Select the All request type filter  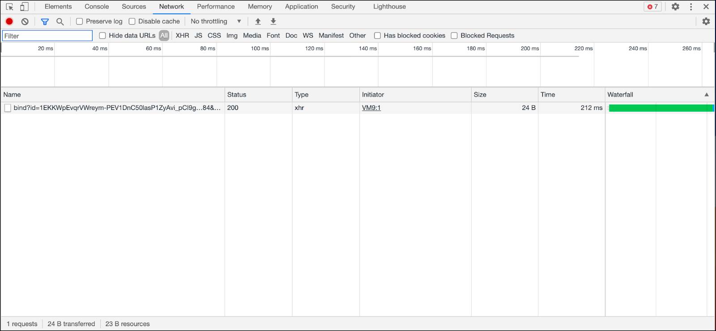[x=164, y=36]
